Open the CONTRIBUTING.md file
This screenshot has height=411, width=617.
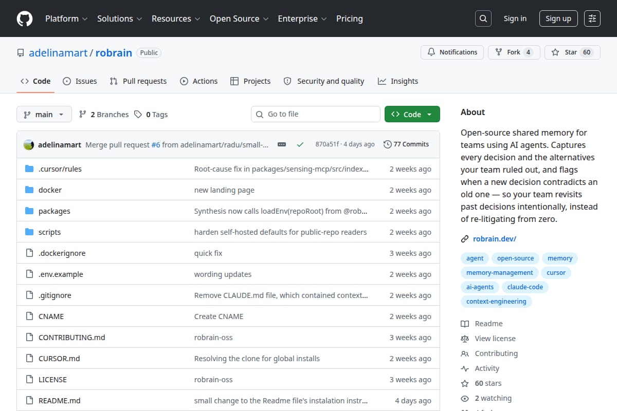point(72,338)
